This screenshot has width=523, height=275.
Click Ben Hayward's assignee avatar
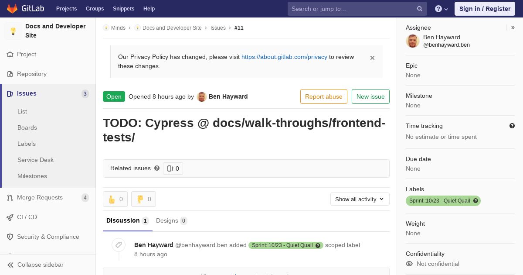click(413, 41)
